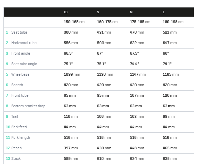The height and width of the screenshot is (168, 199).
Task: Click the Bottom bracket drop label
Action: point(28,106)
